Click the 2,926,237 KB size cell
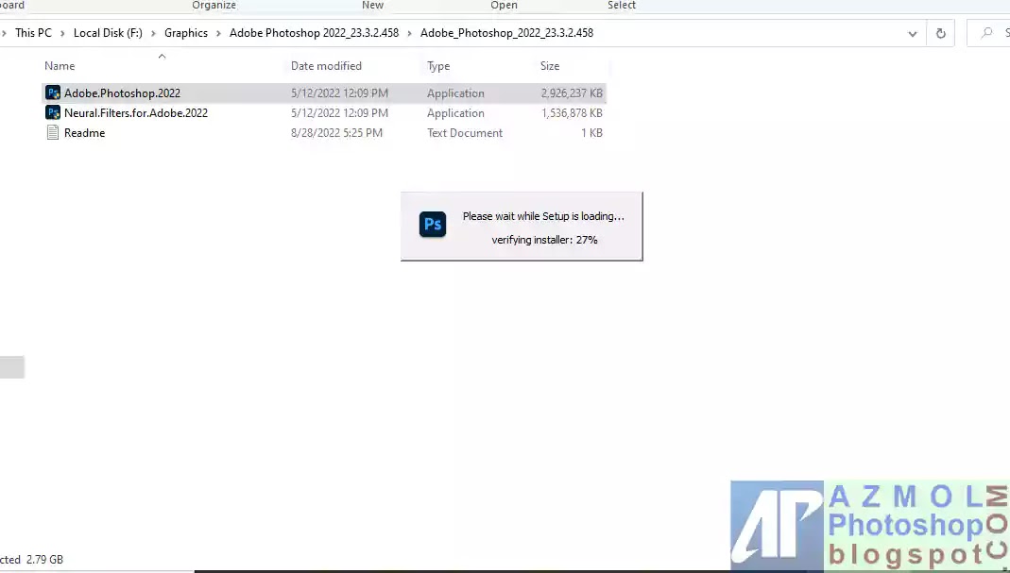Viewport: 1010px width, 573px height. 572,93
